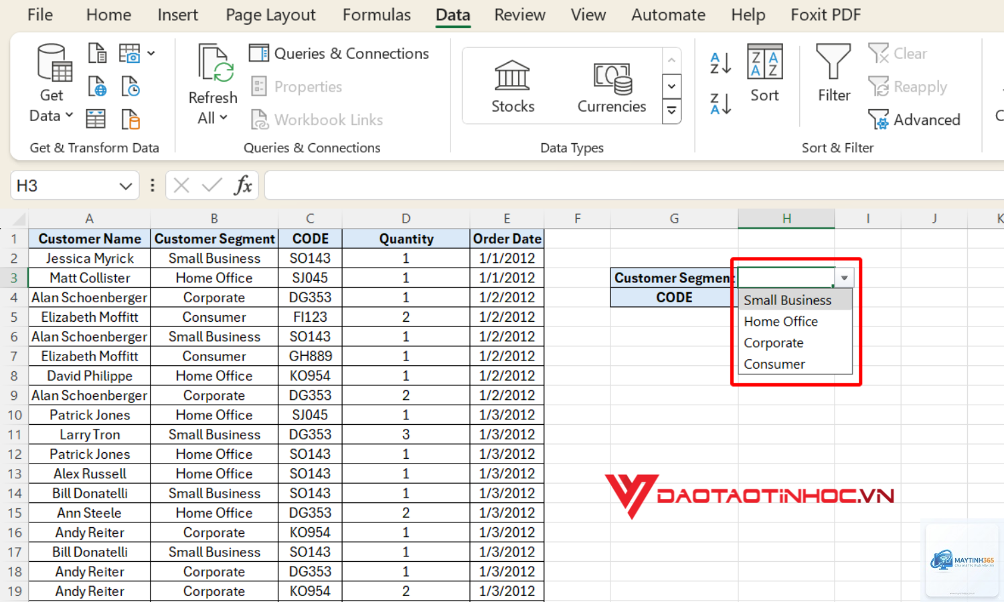1004x602 pixels.
Task: Open Advanced filter options
Action: (x=914, y=120)
